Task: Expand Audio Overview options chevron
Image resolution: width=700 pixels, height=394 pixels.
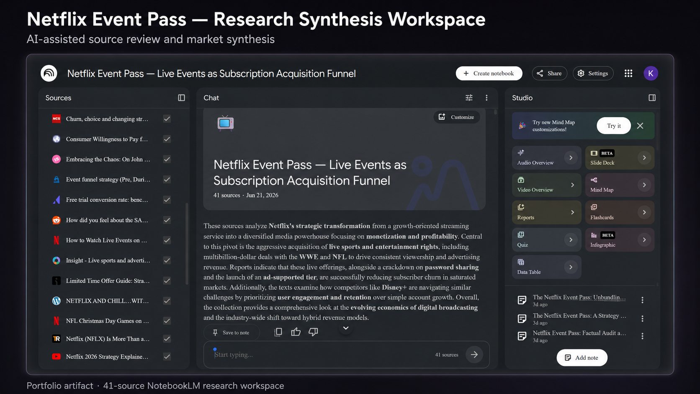Action: coord(571,157)
